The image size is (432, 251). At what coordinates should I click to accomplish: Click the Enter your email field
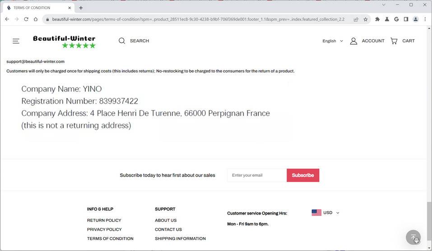[x=257, y=175]
